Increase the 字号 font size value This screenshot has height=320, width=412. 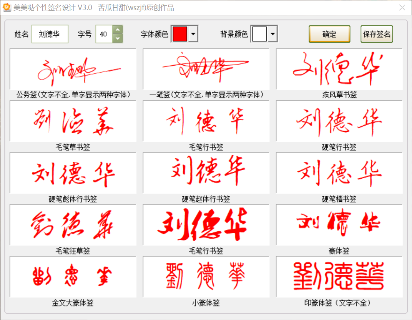pos(118,30)
